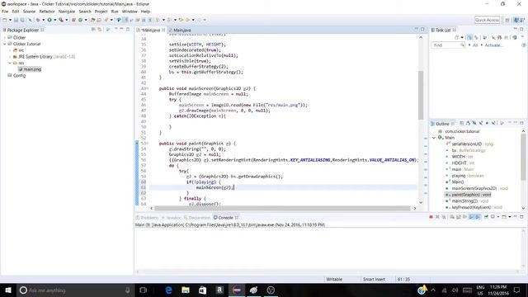
Task: Open the Display Selected Console dropdown
Action: 498,217
